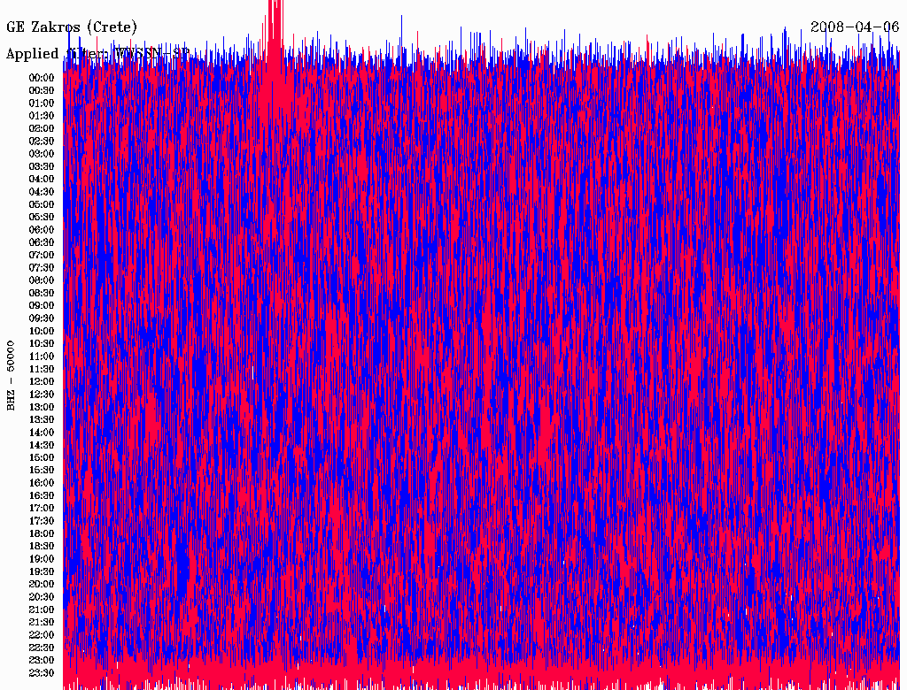Click the GE Zakros (Crete) station title
This screenshot has height=690, width=907.
point(72,27)
